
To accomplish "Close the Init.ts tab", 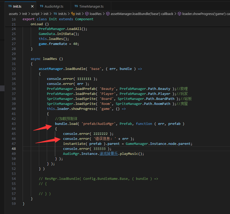I will 32,7.
